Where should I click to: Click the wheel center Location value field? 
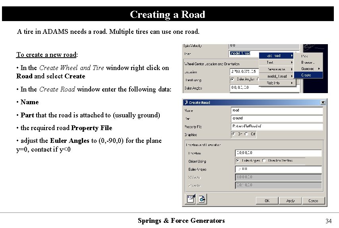pyautogui.click(x=244, y=72)
